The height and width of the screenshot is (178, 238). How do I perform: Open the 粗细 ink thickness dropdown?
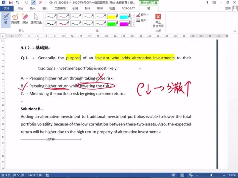[143, 20]
